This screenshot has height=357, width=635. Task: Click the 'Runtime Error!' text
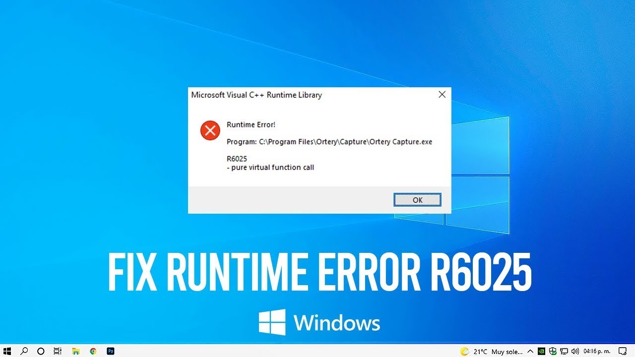(251, 124)
